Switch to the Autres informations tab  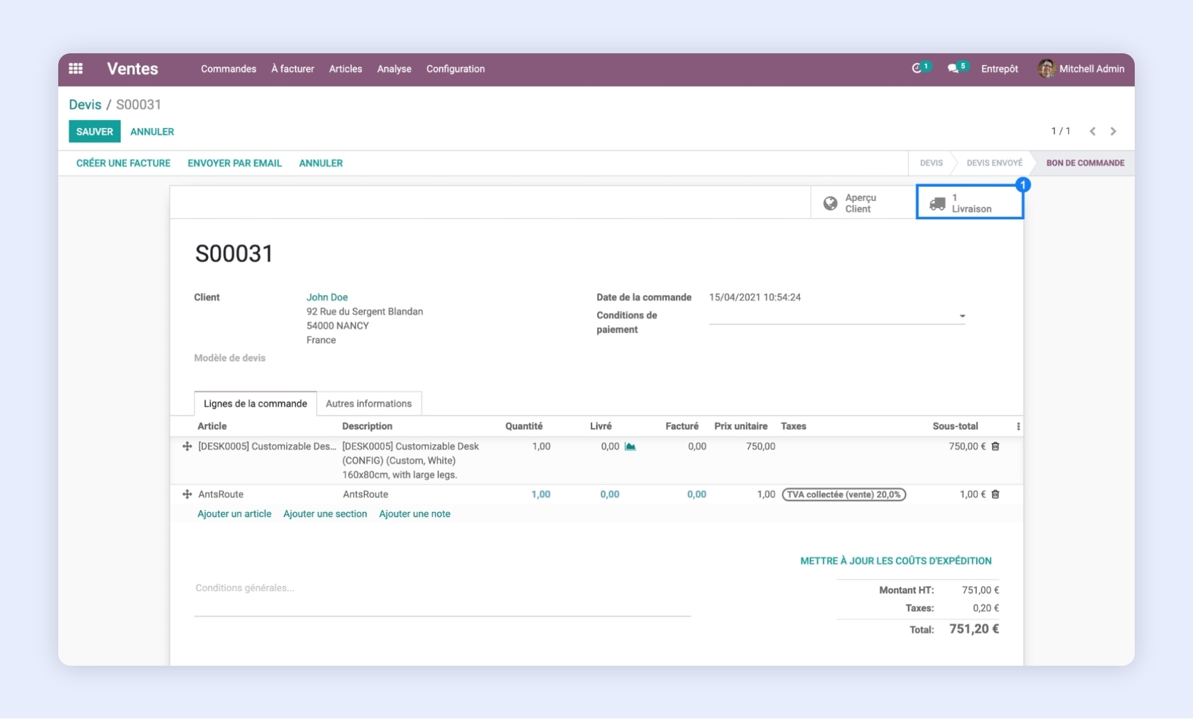(368, 403)
